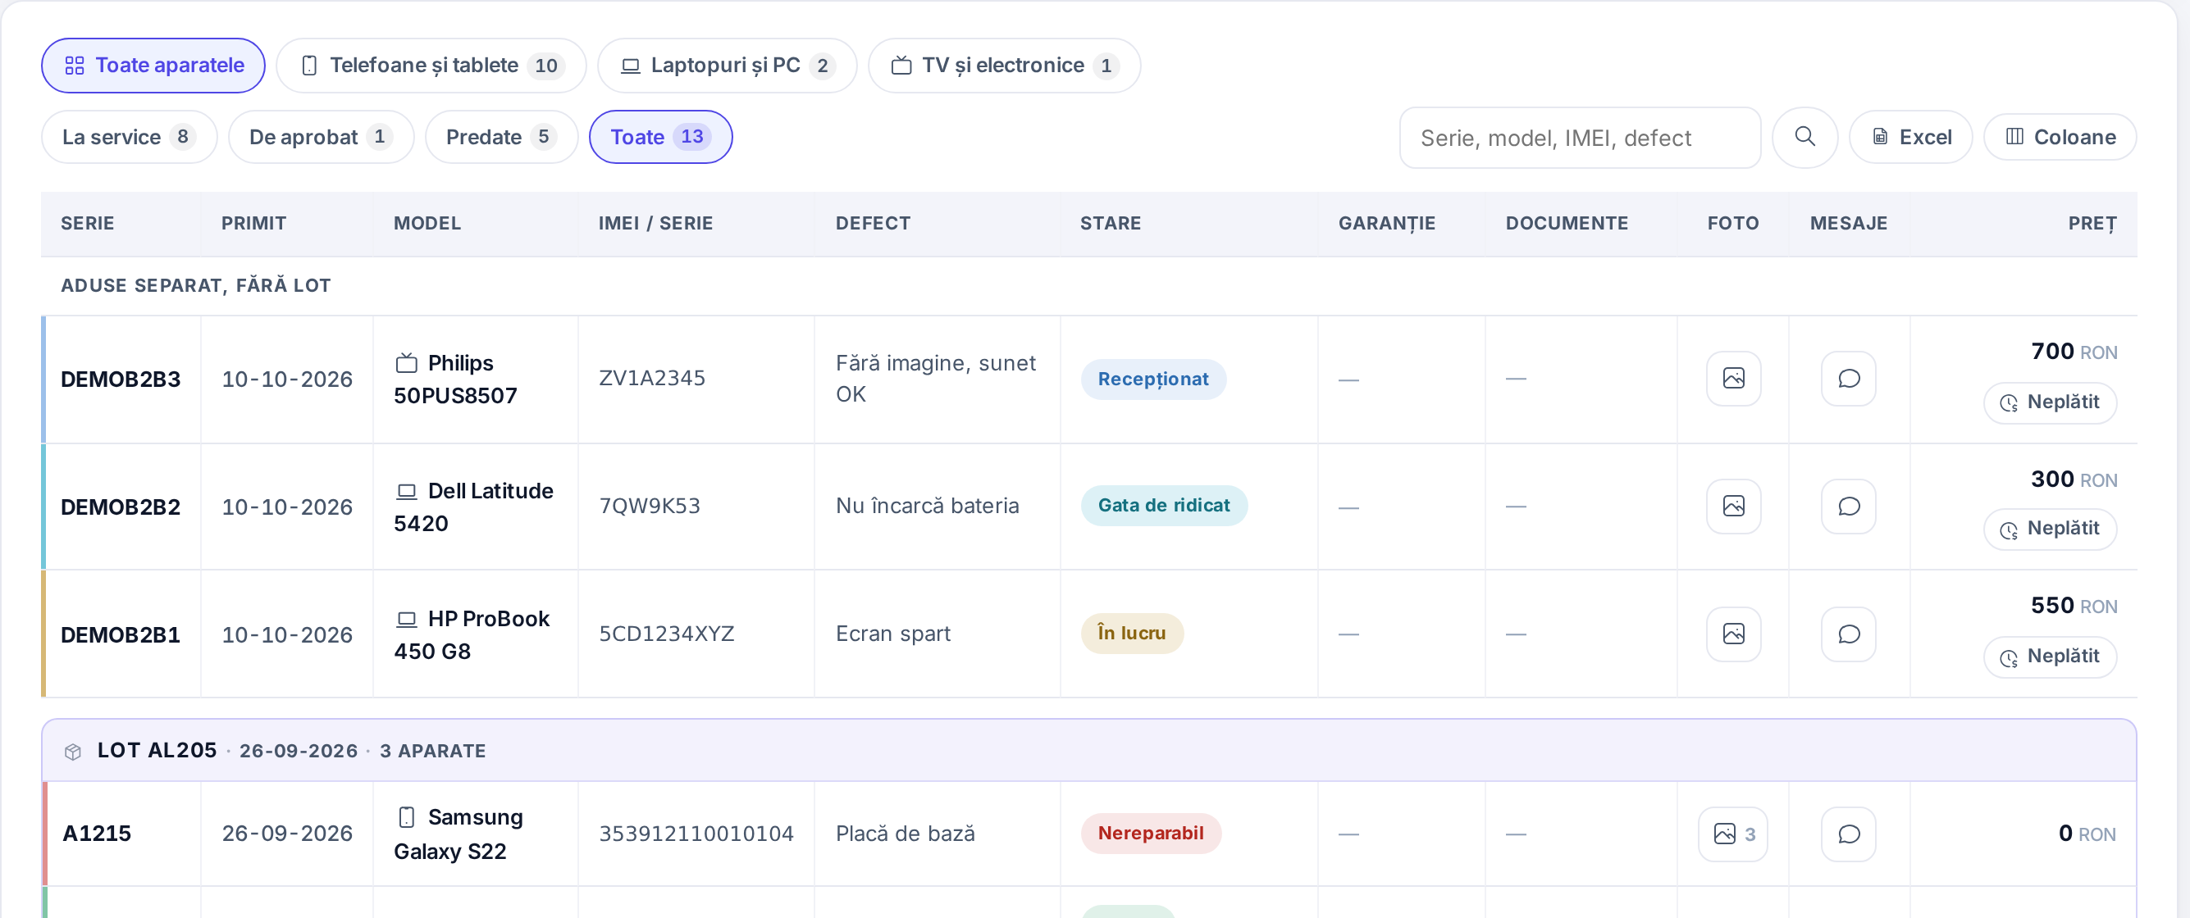Open device DEMOB2B1
The width and height of the screenshot is (2190, 918).
click(x=120, y=634)
